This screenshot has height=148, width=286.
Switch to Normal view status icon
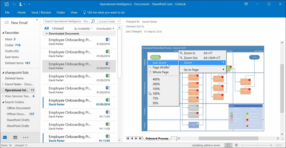(x=228, y=145)
